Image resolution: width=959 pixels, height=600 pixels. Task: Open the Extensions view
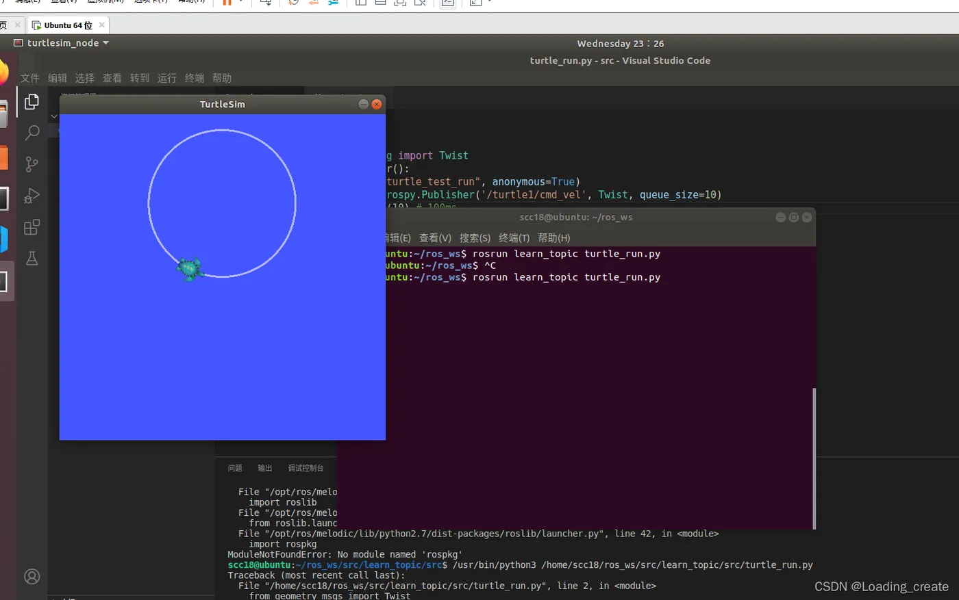pos(32,227)
